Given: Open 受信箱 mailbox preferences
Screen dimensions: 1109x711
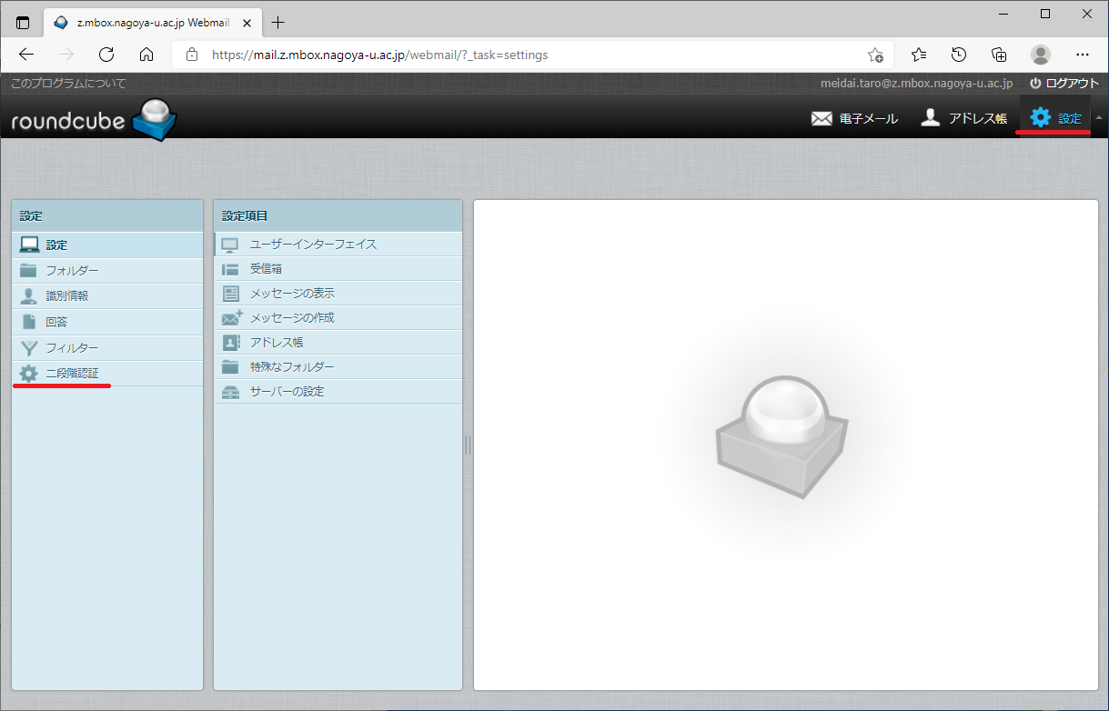Looking at the screenshot, I should [266, 269].
